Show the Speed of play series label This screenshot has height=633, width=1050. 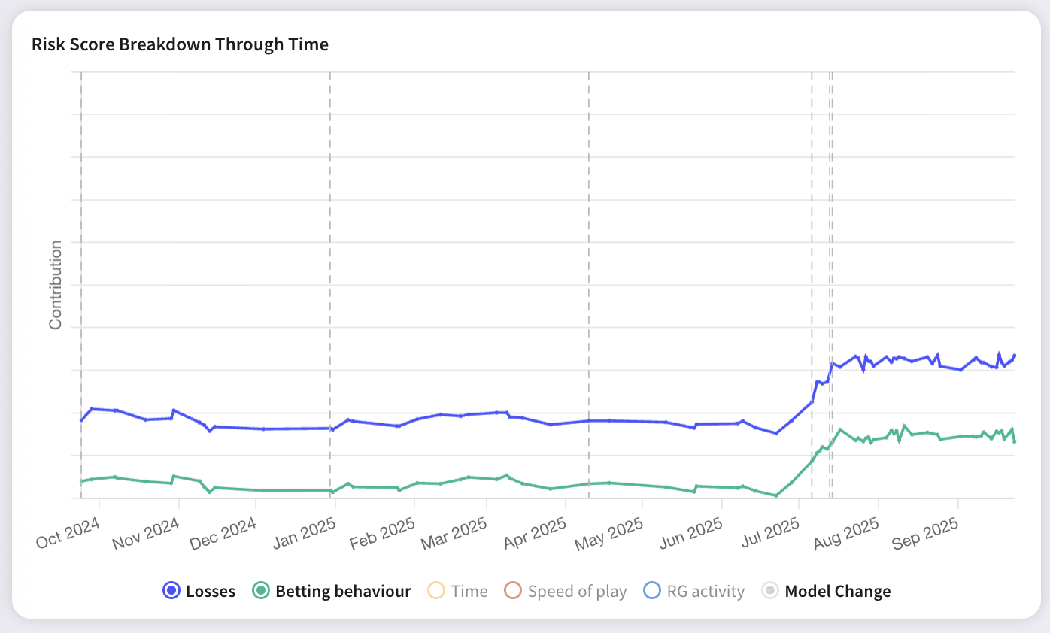[577, 592]
